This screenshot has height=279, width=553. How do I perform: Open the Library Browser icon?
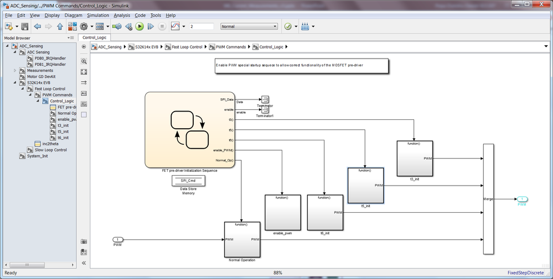tap(73, 27)
